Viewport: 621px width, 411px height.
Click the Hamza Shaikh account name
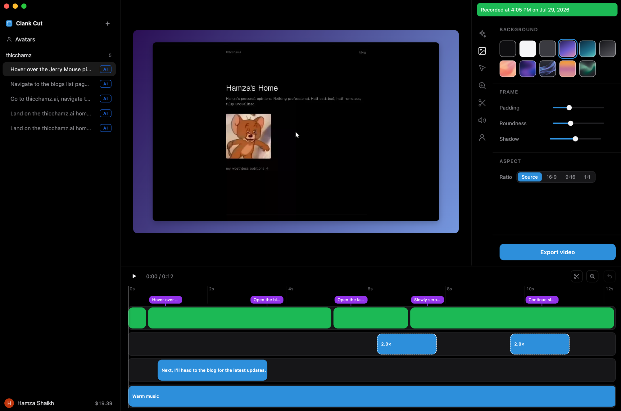click(x=36, y=403)
